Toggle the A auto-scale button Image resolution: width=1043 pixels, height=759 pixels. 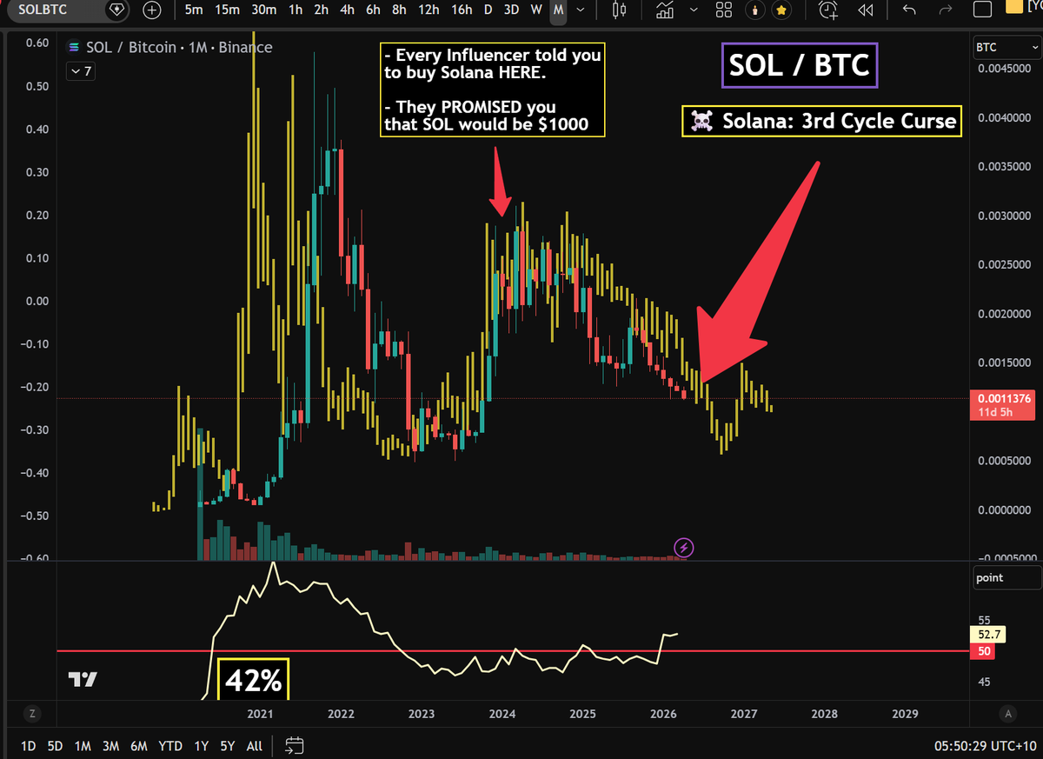(x=1008, y=714)
